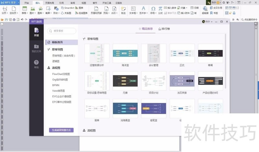Insert a comment (批注) icon
This screenshot has width=259, height=152.
(x=123, y=9)
